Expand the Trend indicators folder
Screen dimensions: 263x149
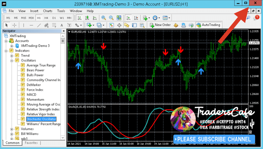pyautogui.click(x=12, y=56)
